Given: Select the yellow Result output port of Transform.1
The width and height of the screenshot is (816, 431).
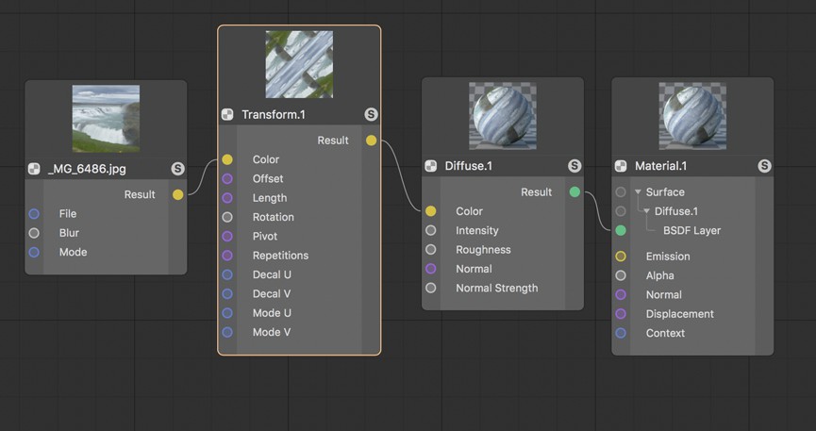Looking at the screenshot, I should pos(371,140).
